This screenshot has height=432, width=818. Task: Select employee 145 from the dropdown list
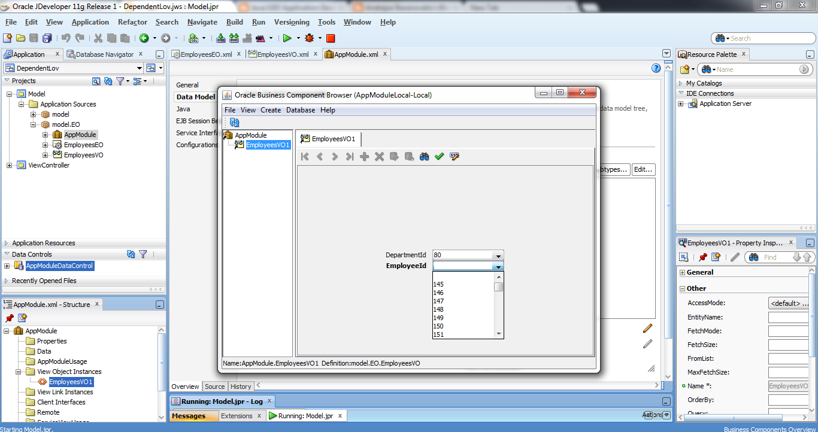tap(438, 284)
